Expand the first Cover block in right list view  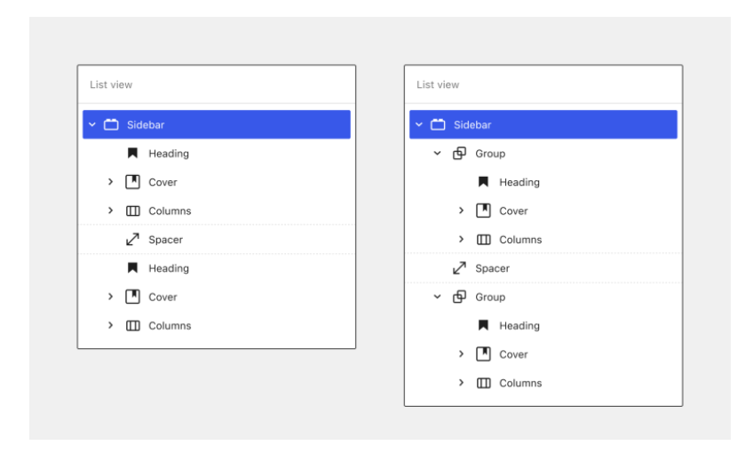point(462,211)
